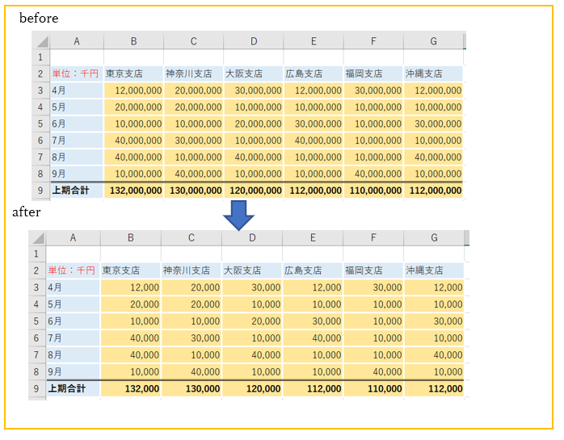Image resolution: width=564 pixels, height=440 pixels.
Task: Select column D header in the after table
Action: (x=251, y=238)
